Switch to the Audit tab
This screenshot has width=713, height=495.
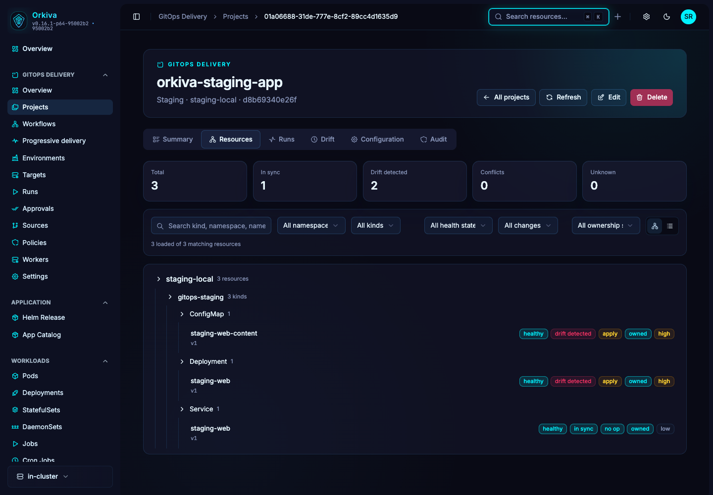click(x=434, y=140)
